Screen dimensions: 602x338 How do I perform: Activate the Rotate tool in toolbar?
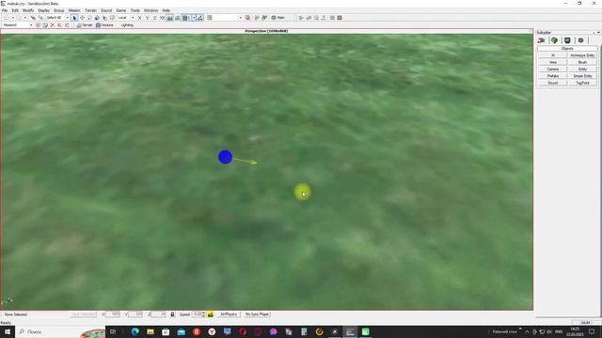89,18
